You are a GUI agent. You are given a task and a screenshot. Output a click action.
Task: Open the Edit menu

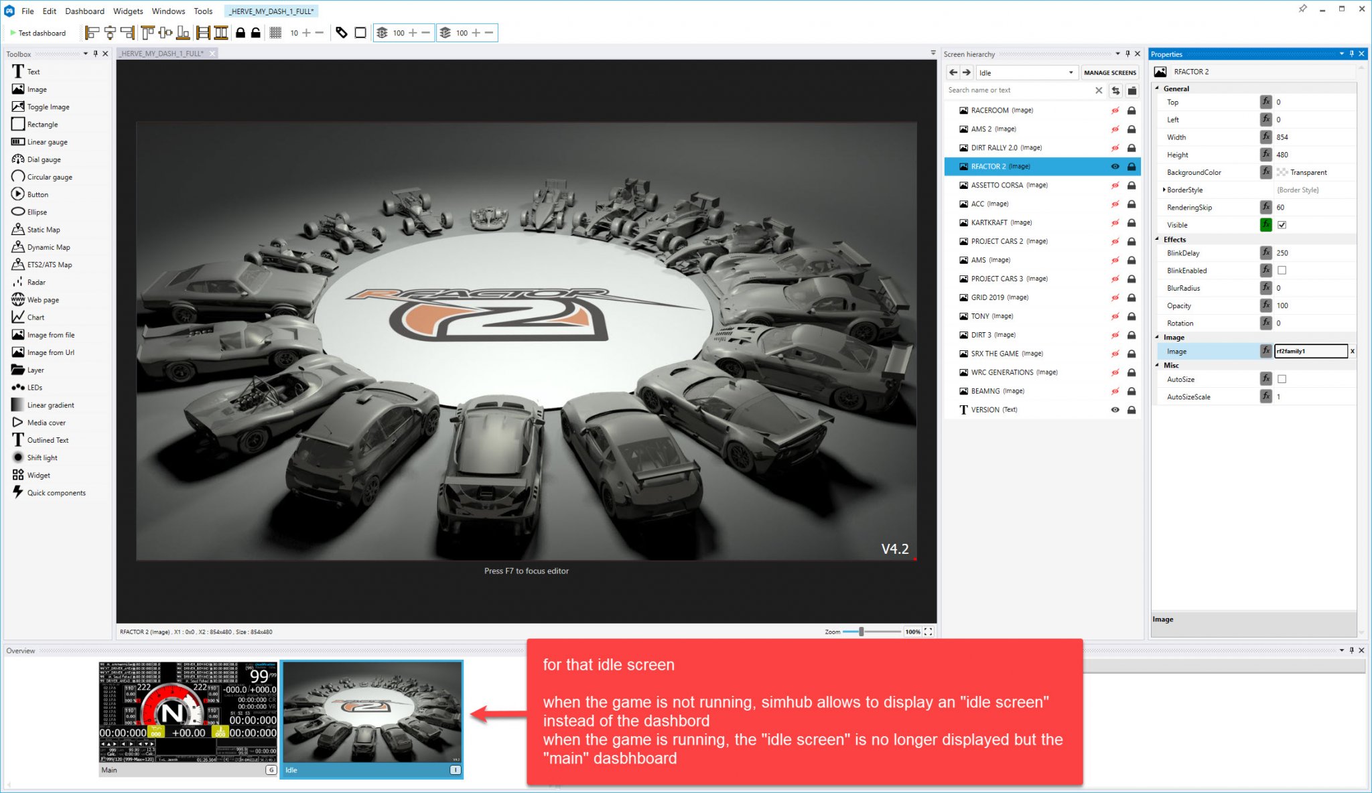50,11
